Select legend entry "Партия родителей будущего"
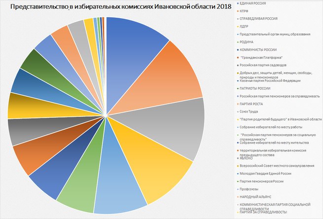Screen dimensions: 323x219 pos(279,119)
